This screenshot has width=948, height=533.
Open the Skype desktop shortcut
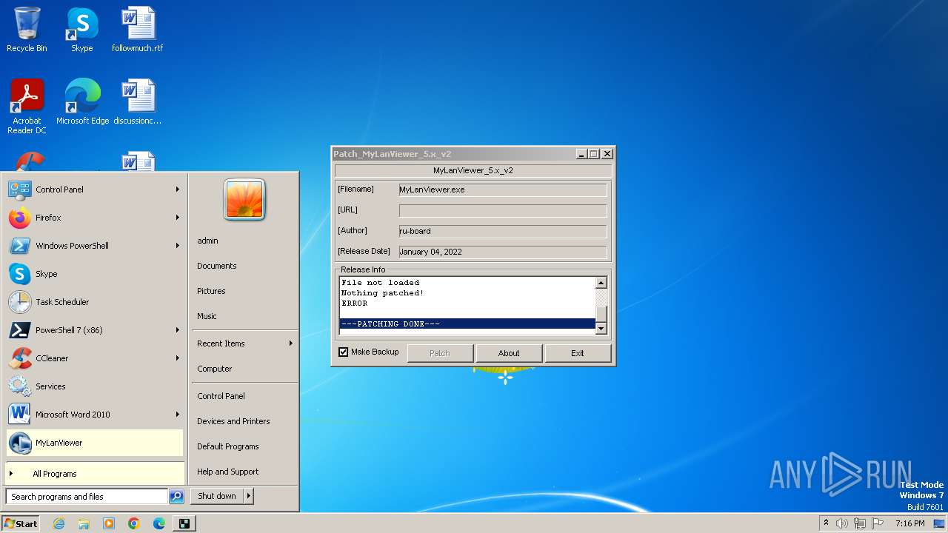point(81,30)
